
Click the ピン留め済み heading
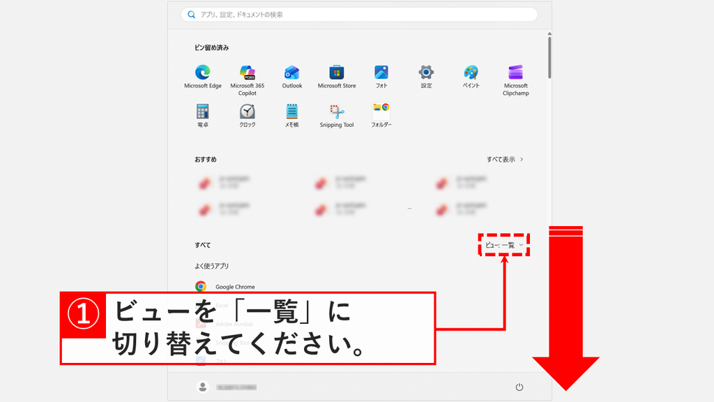pos(212,47)
